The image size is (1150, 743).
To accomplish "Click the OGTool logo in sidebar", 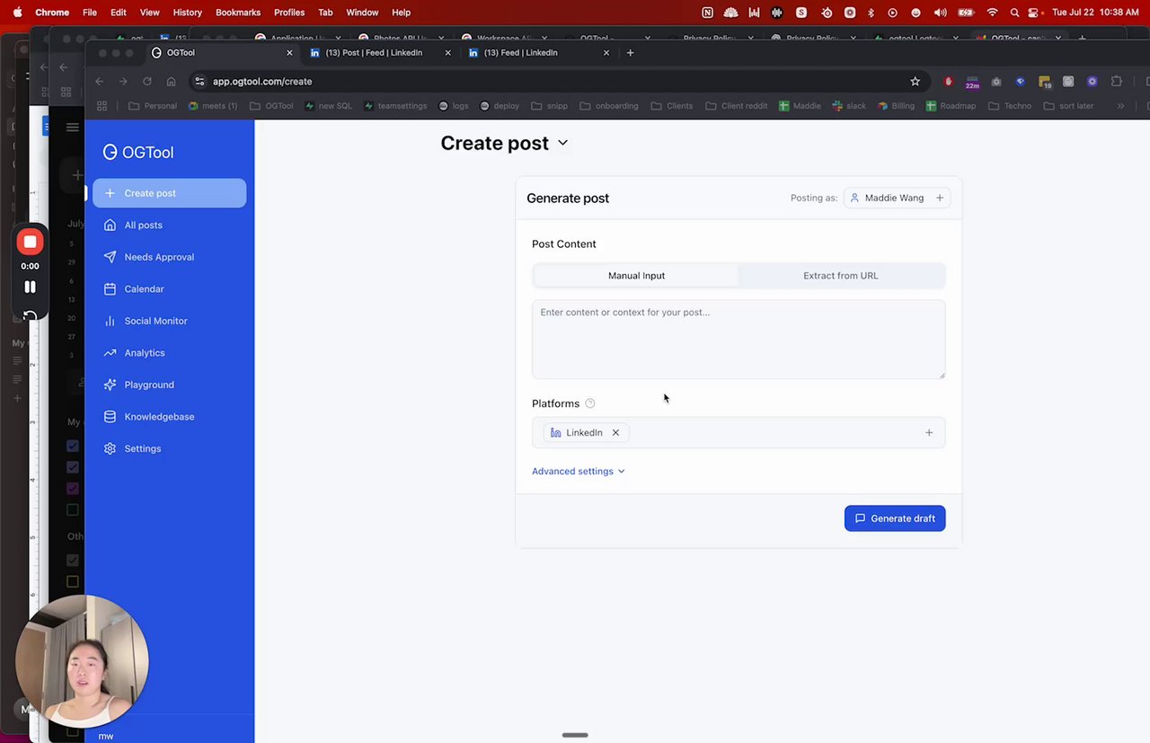I will point(137,152).
